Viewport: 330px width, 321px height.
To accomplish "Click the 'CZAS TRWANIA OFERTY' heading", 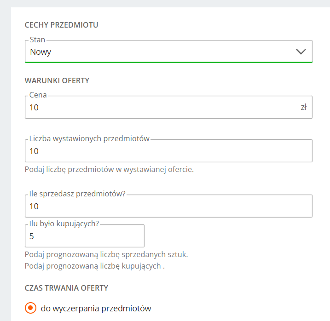I will (x=66, y=288).
